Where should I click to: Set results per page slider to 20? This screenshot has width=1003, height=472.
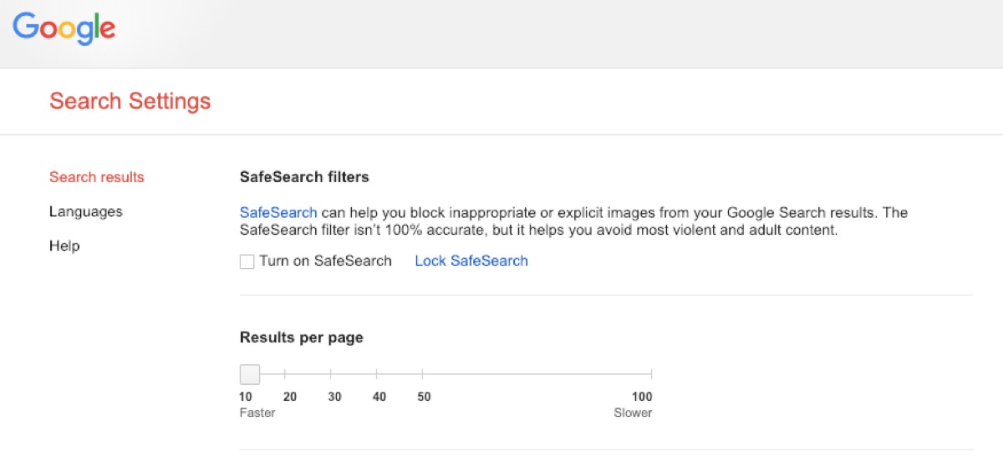tap(285, 374)
